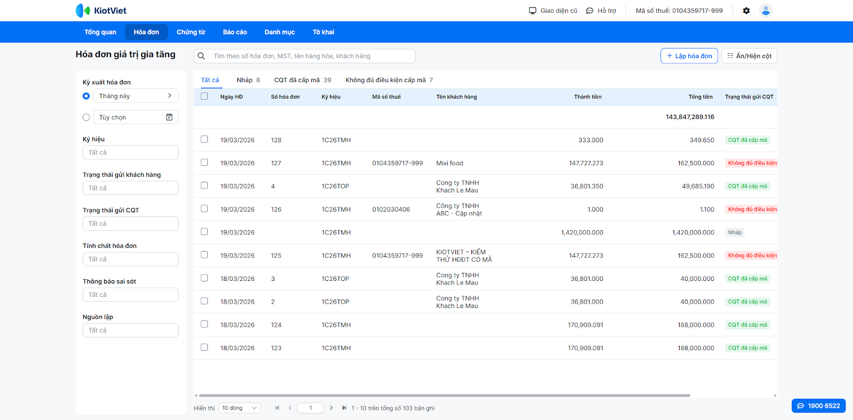Open the Nguồn lập filter dropdown
The height and width of the screenshot is (420, 853).
(x=130, y=330)
